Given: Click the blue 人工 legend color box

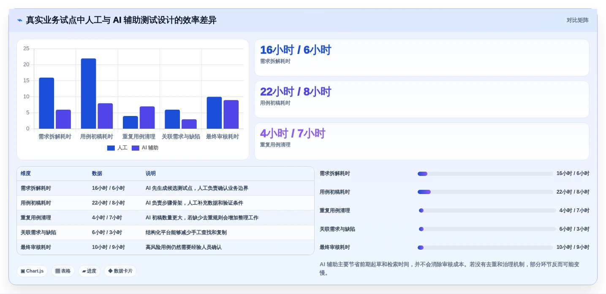Looking at the screenshot, I should coord(111,148).
